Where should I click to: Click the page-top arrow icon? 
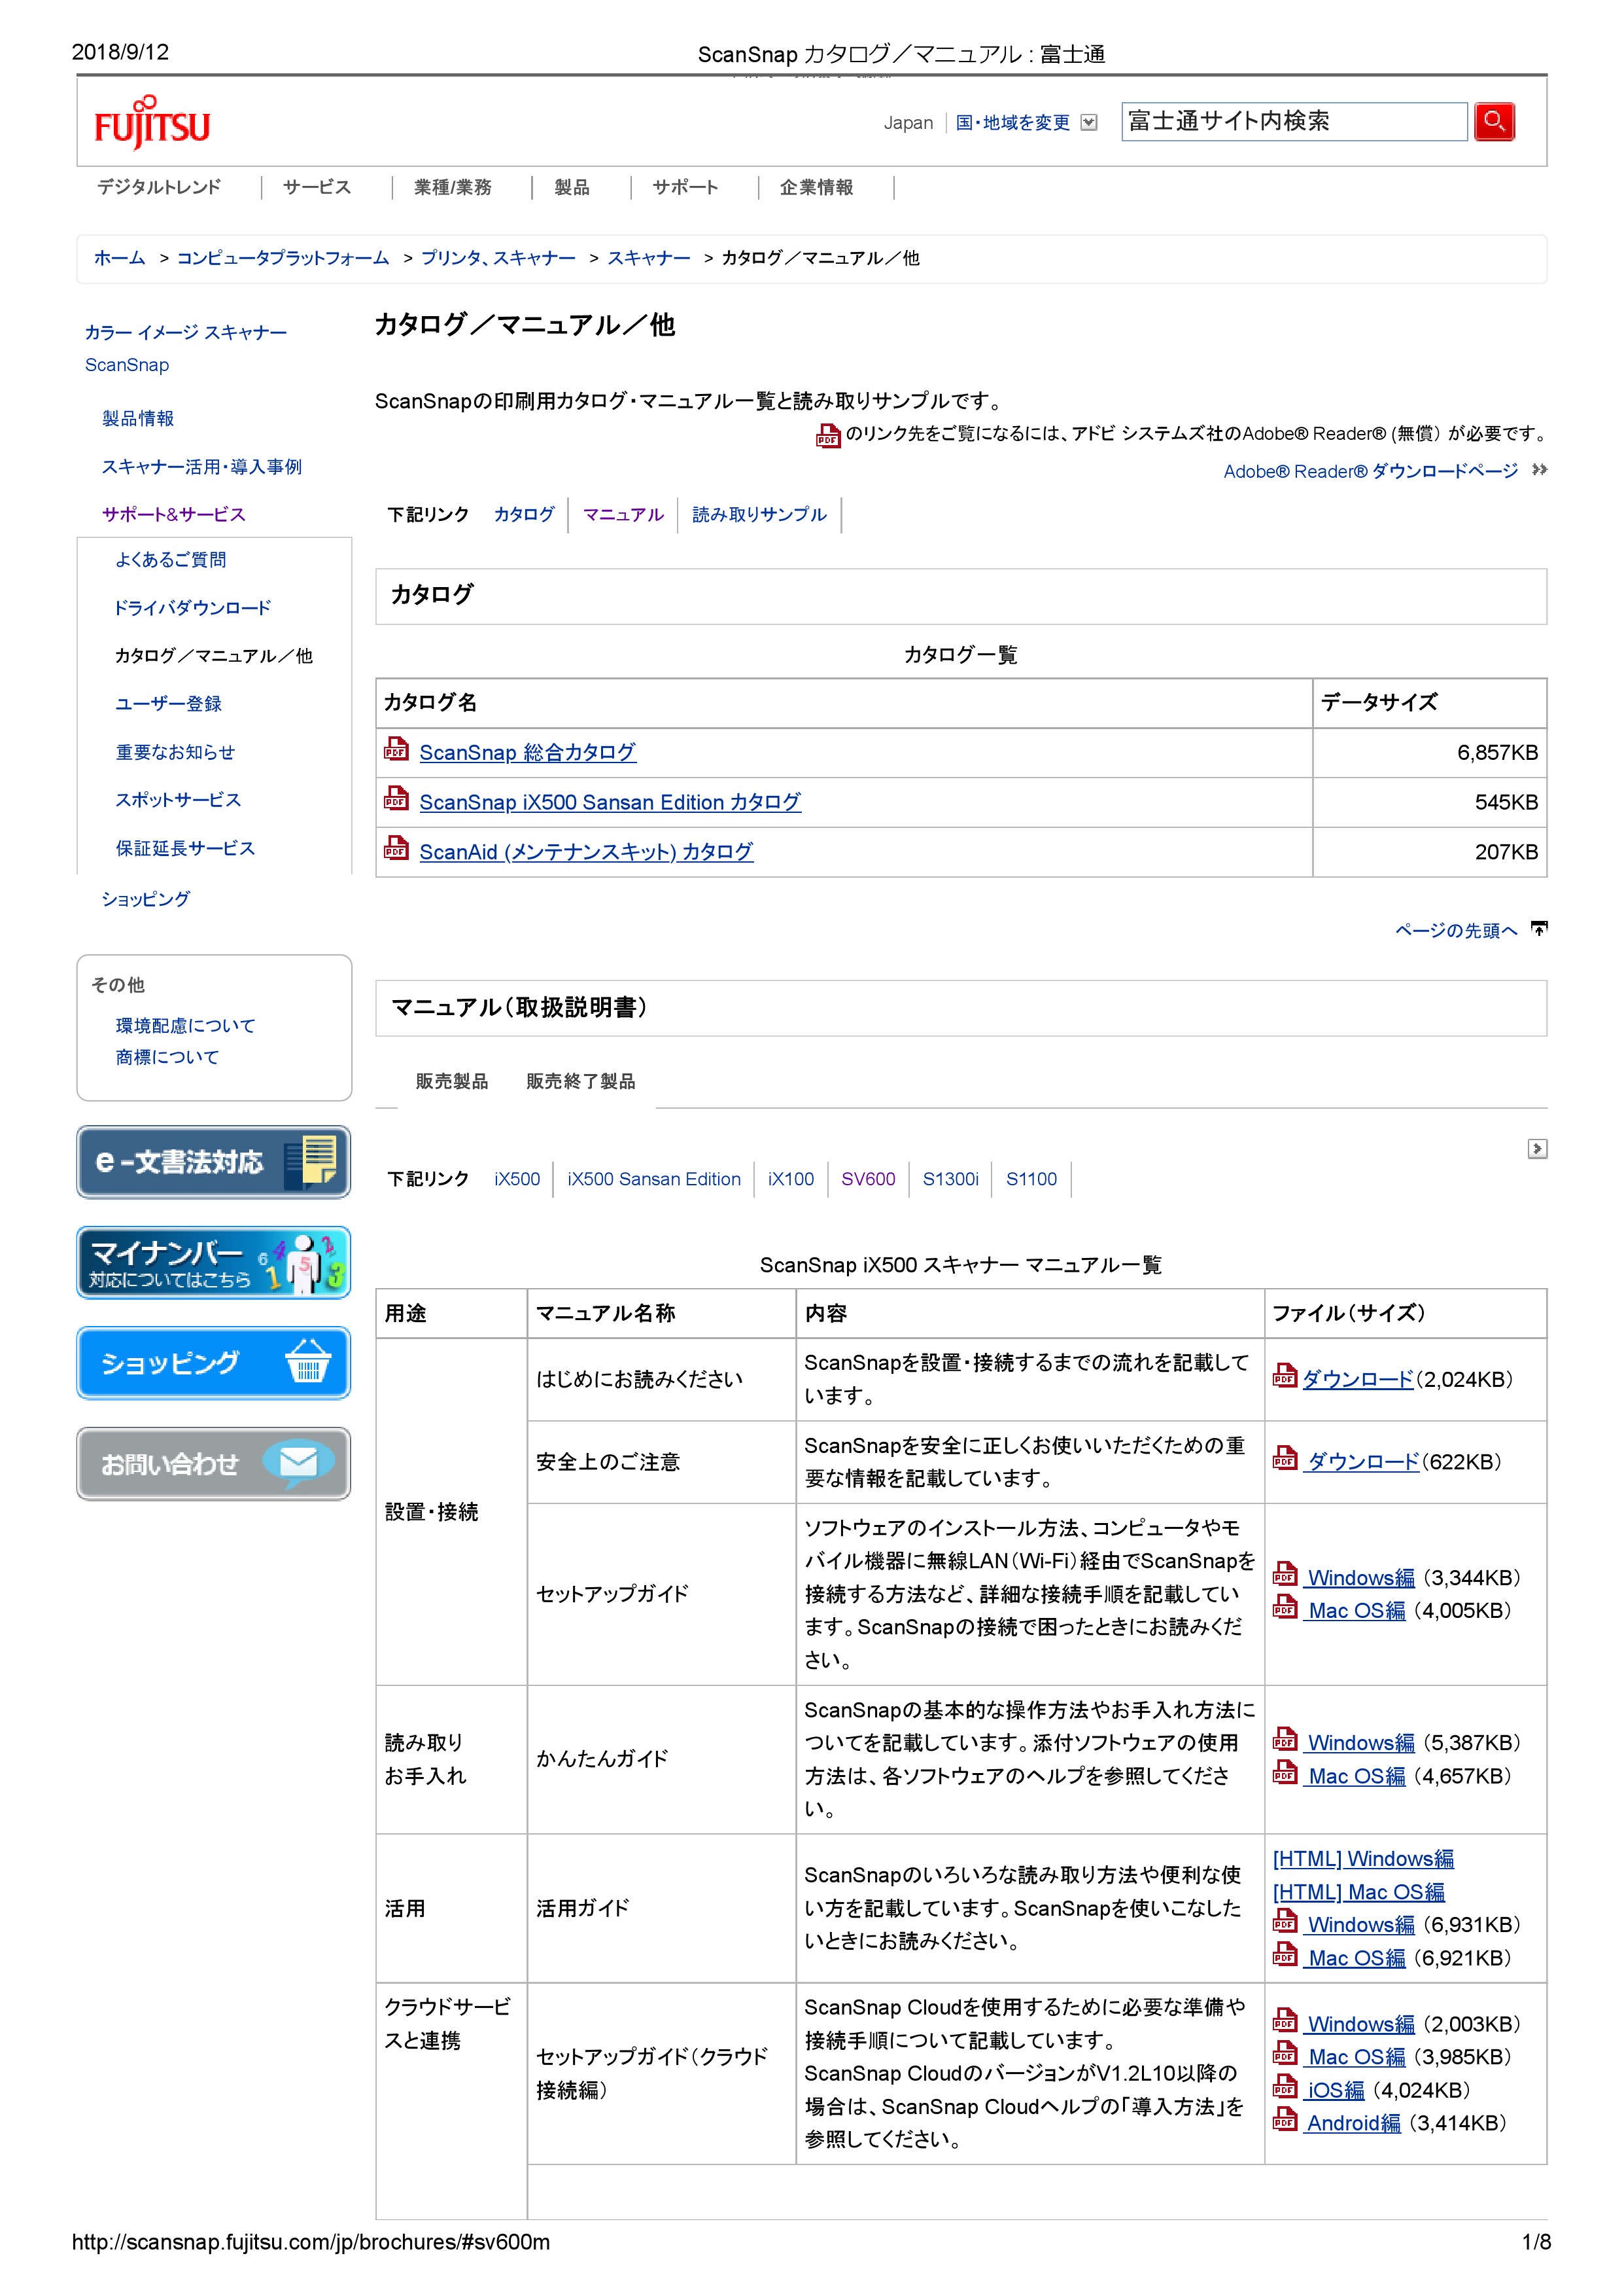[1540, 929]
